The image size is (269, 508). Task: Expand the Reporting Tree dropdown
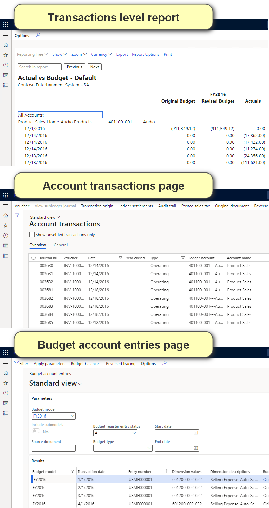[x=33, y=54]
